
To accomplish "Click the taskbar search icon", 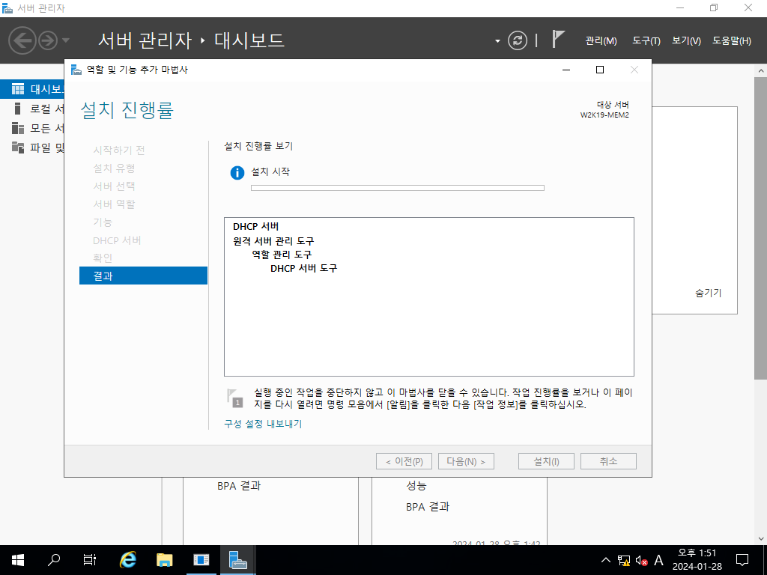I will click(54, 560).
